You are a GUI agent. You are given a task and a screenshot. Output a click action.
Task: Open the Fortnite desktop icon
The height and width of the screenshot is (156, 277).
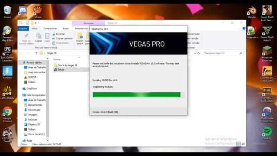[x=7, y=72]
